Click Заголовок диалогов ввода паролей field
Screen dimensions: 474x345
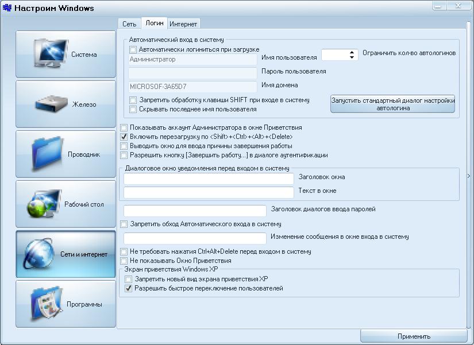click(x=195, y=211)
